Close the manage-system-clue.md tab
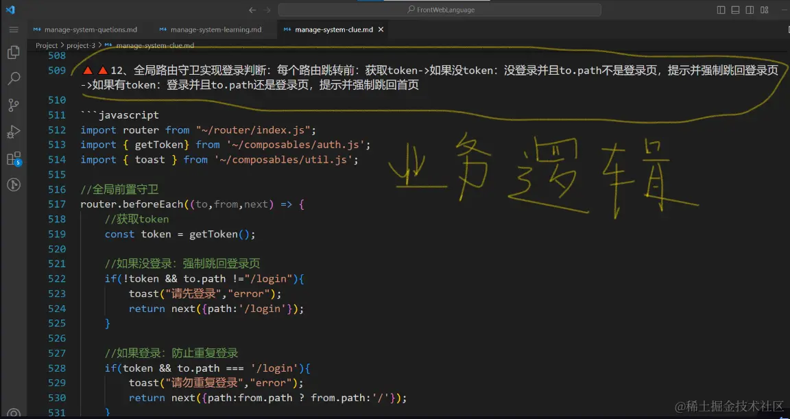 pyautogui.click(x=381, y=29)
